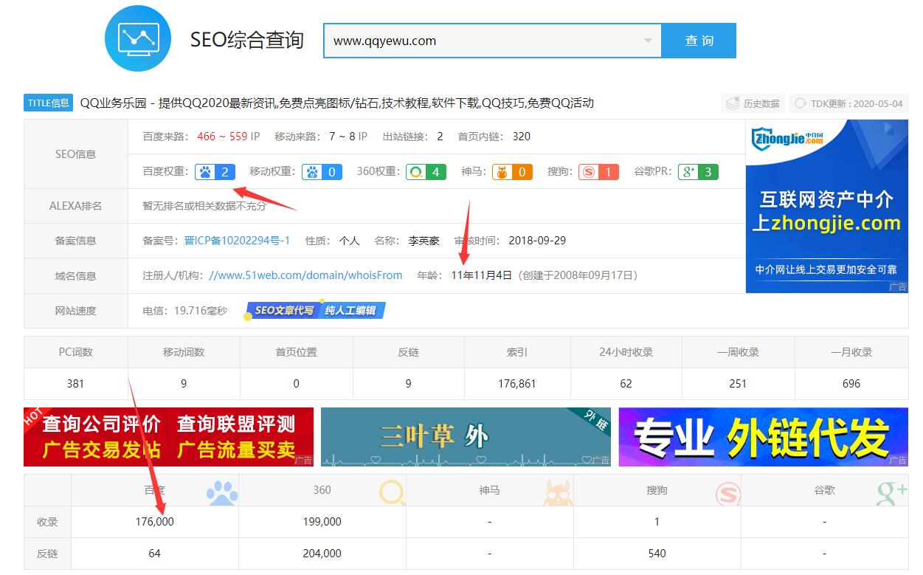This screenshot has width=923, height=575.
Task: Open the 三叶草 外链 ad banner
Action: tap(466, 437)
